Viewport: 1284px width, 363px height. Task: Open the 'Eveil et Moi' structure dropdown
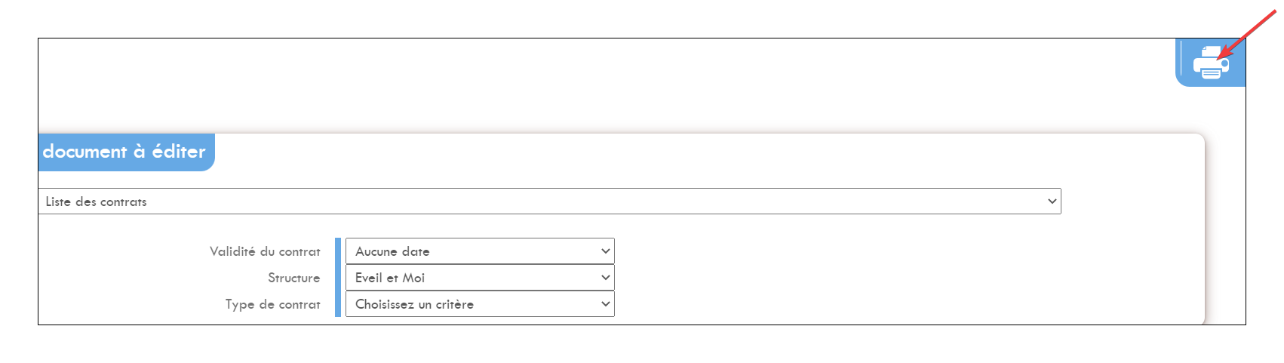[x=480, y=278]
